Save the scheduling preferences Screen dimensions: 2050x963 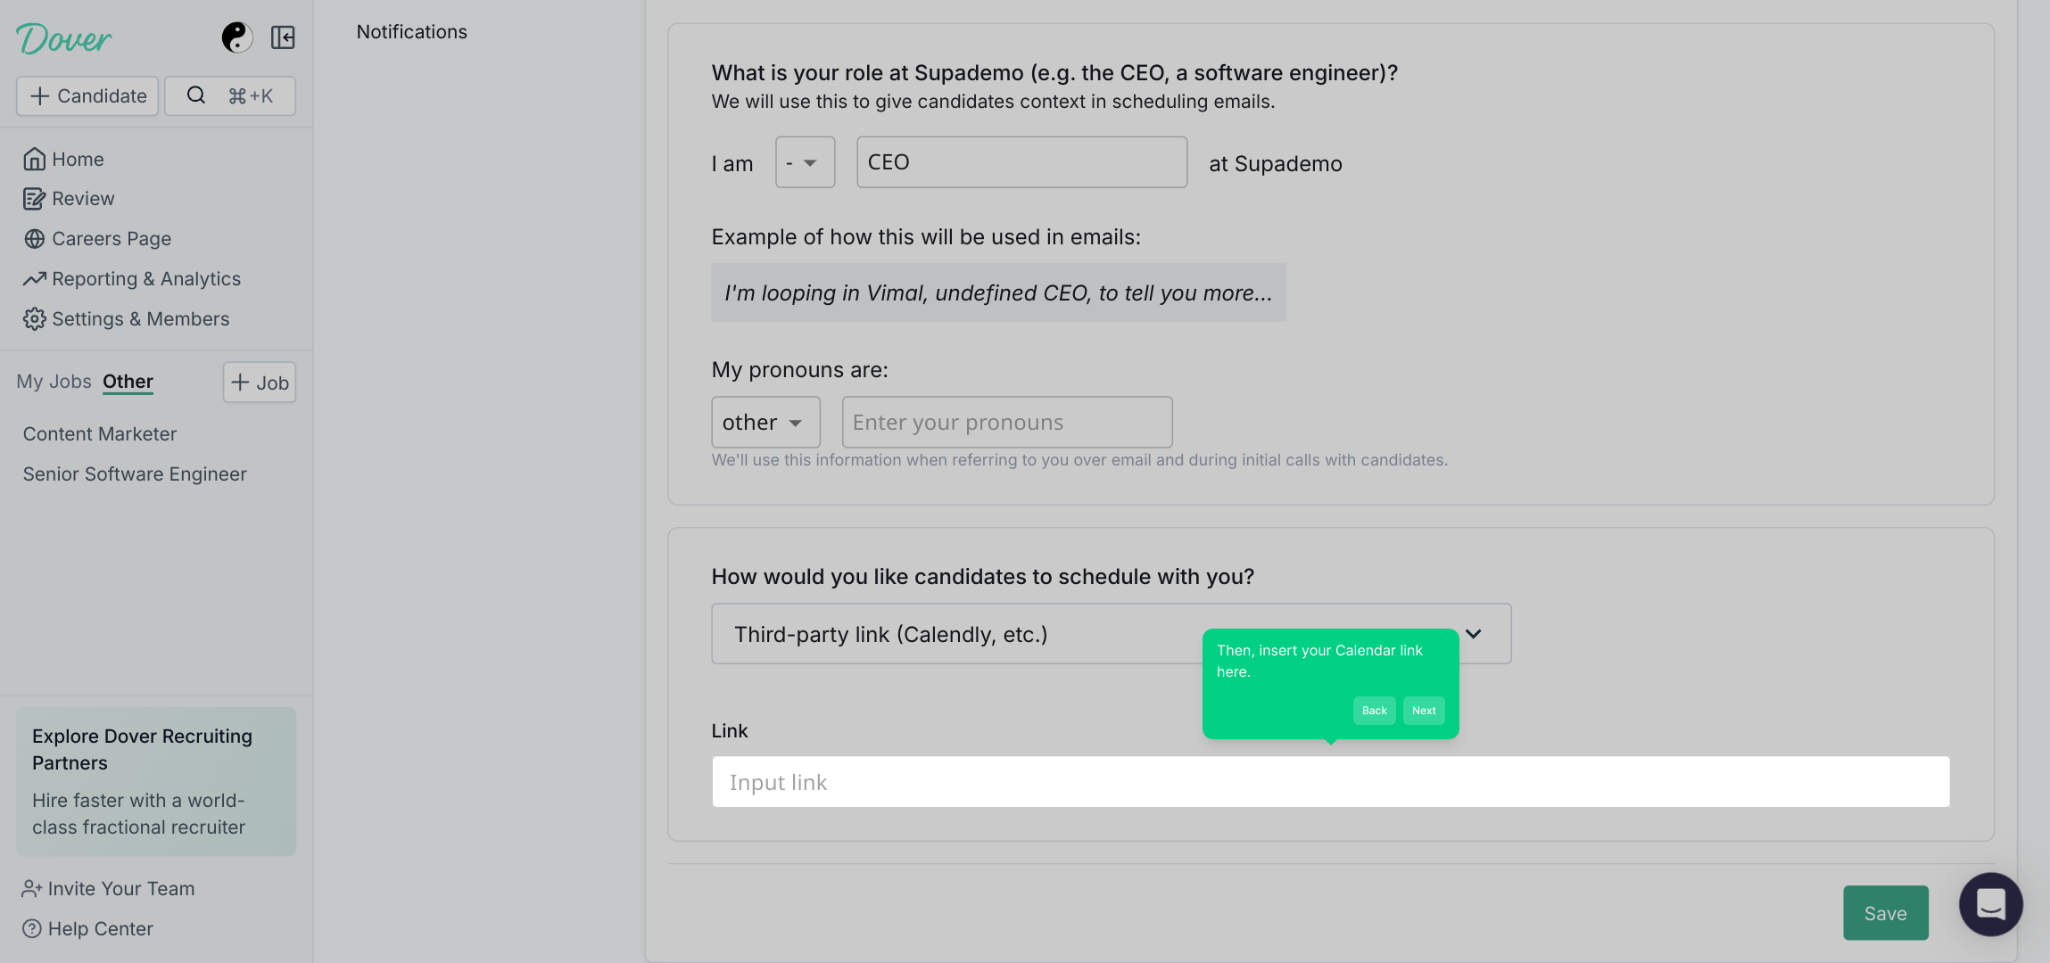pyautogui.click(x=1886, y=913)
